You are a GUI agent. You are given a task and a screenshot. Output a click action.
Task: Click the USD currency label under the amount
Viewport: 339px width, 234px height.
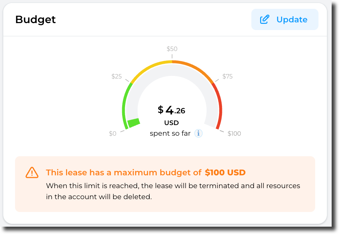(x=171, y=123)
